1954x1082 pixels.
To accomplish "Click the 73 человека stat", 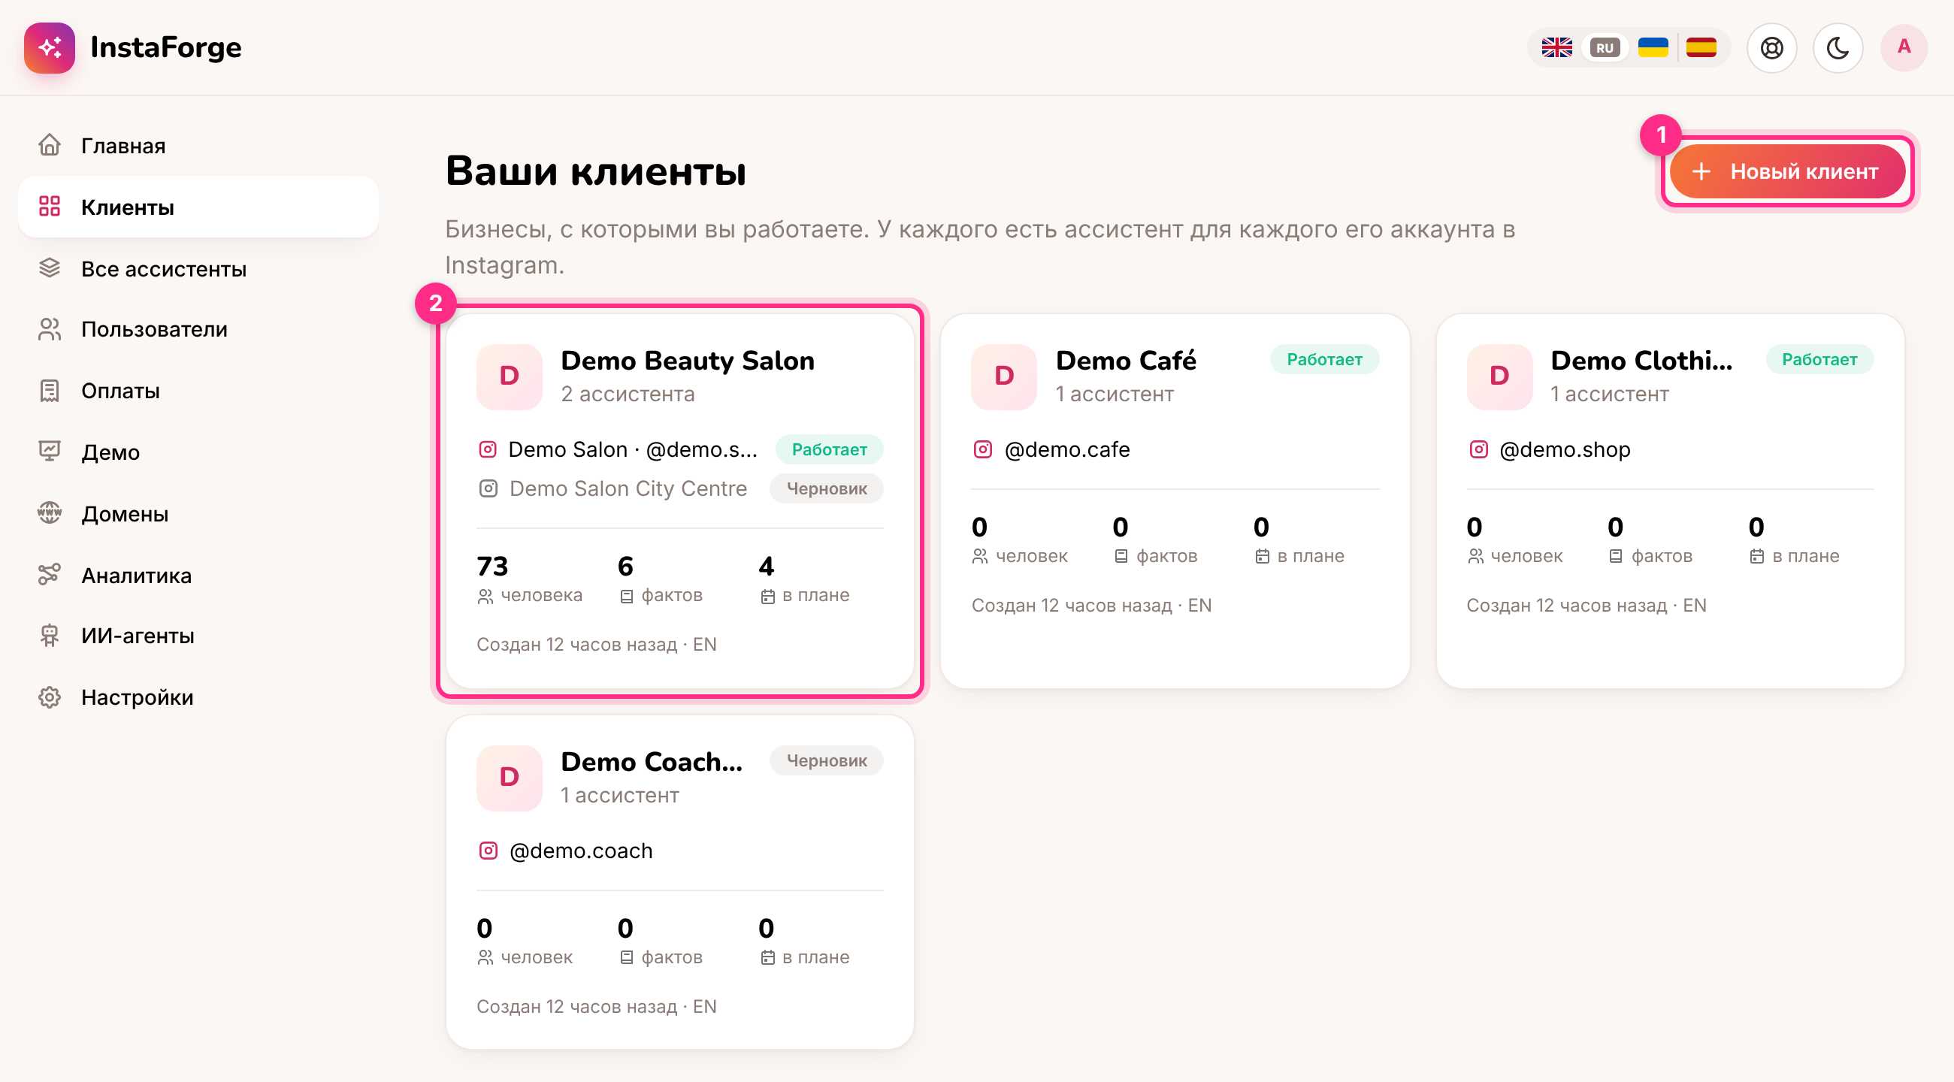I will 530,579.
